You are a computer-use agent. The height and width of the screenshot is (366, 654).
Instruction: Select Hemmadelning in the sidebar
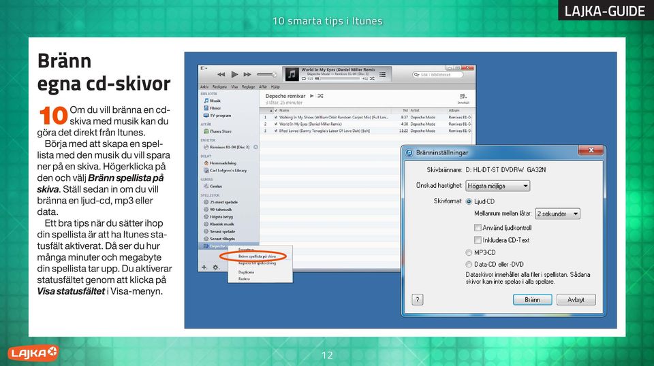[220, 163]
